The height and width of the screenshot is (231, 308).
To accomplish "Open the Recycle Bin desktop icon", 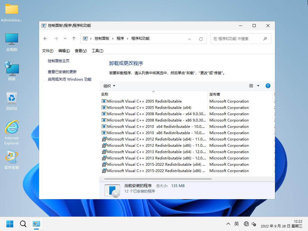I will coord(12,101).
